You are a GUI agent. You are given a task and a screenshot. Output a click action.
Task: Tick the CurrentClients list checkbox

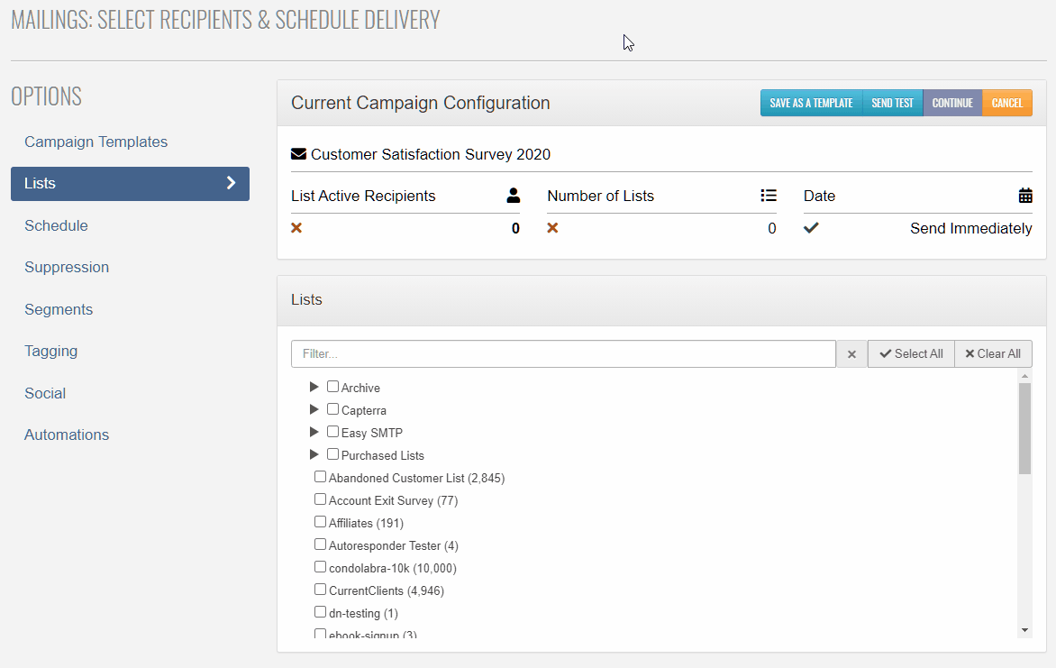pyautogui.click(x=320, y=590)
